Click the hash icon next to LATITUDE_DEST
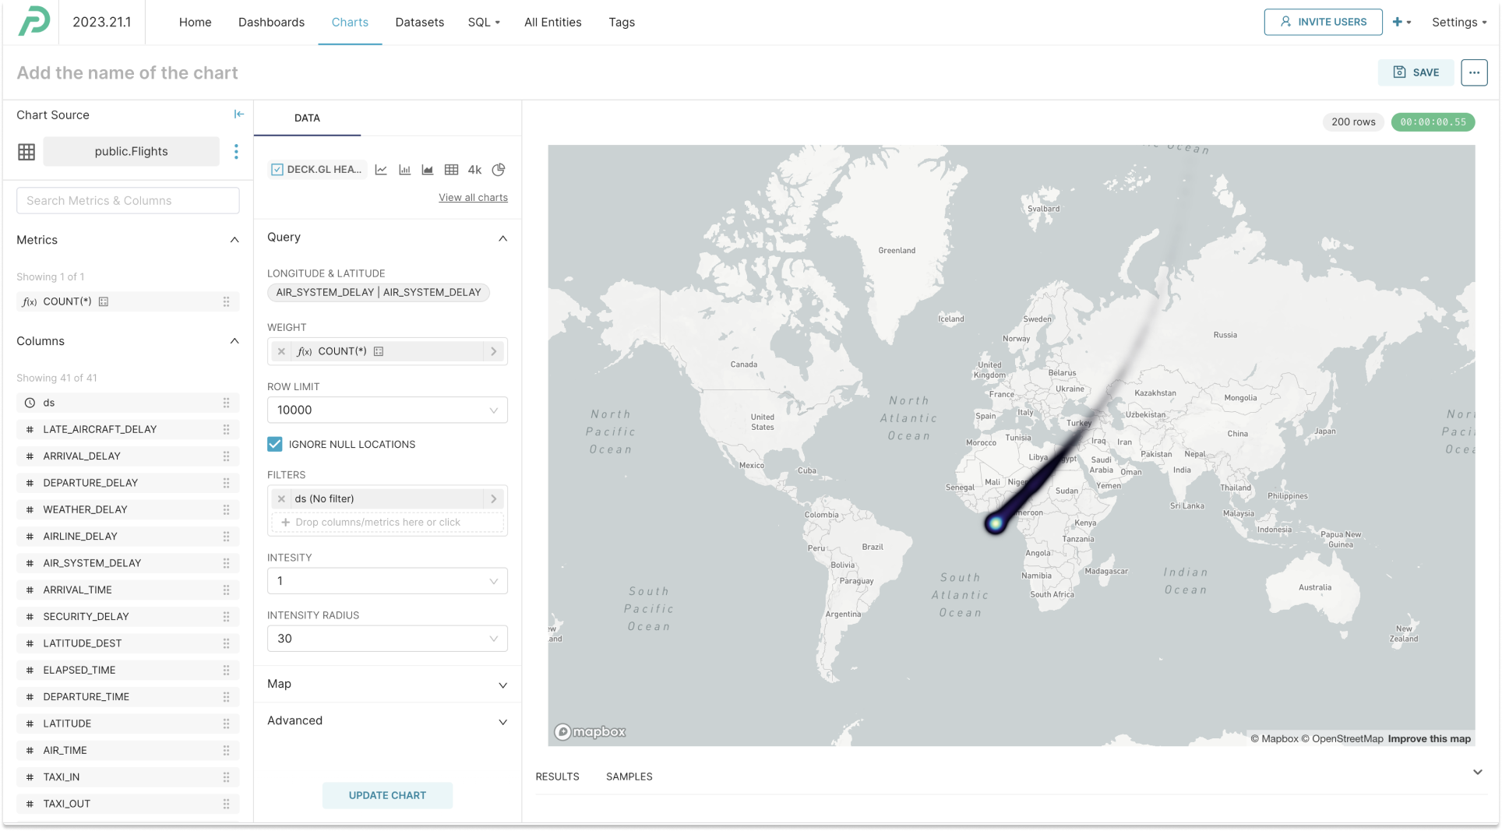The height and width of the screenshot is (831, 1502). point(30,643)
